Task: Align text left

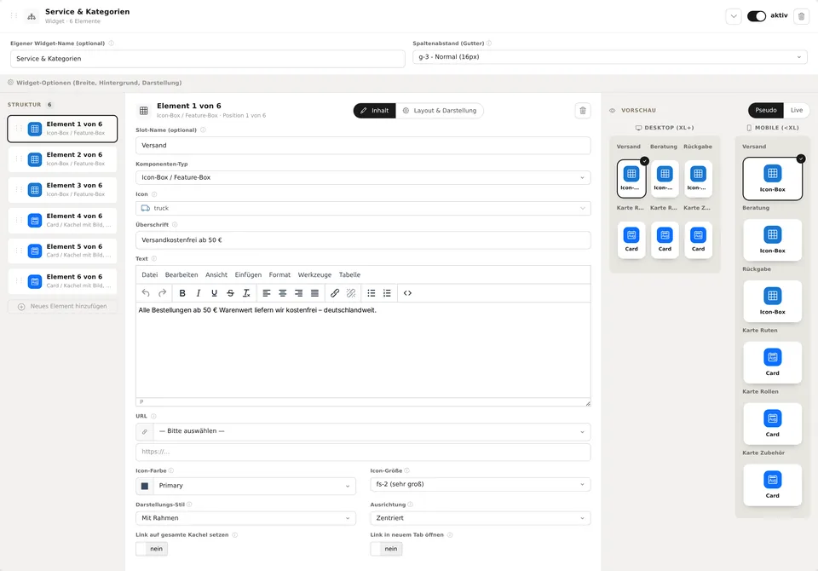Action: click(267, 293)
